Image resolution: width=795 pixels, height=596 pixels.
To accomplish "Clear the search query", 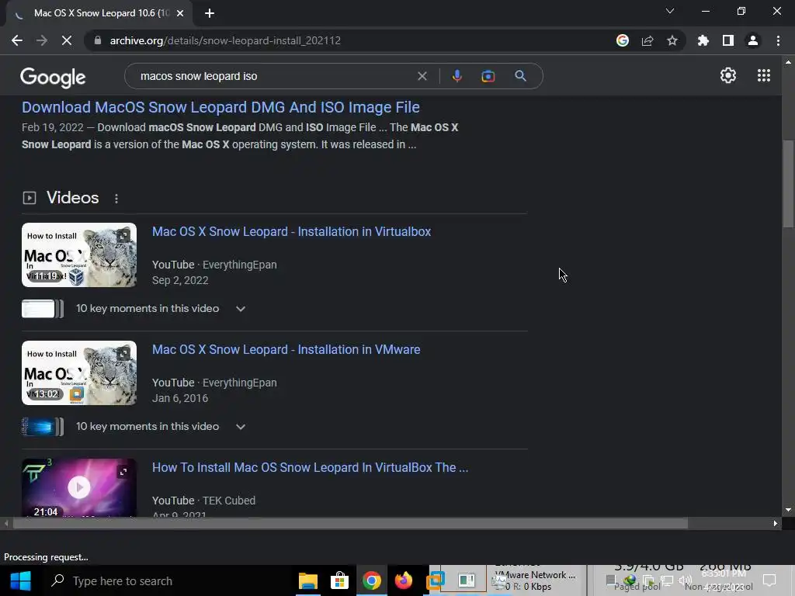I will click(x=422, y=76).
